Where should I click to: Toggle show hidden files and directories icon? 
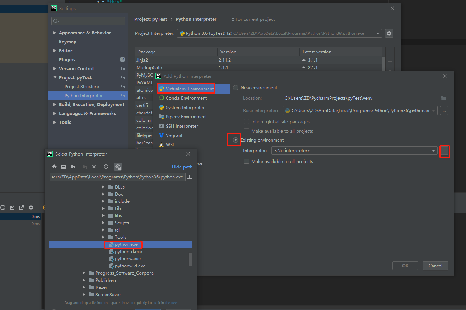pyautogui.click(x=118, y=167)
